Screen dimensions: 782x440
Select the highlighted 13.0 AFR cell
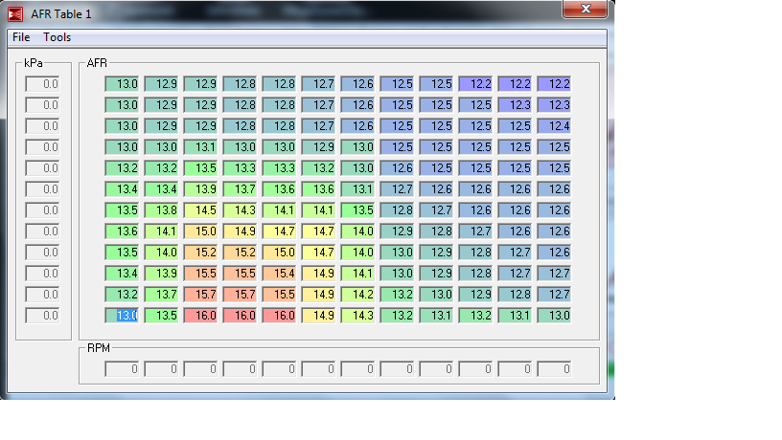point(122,316)
